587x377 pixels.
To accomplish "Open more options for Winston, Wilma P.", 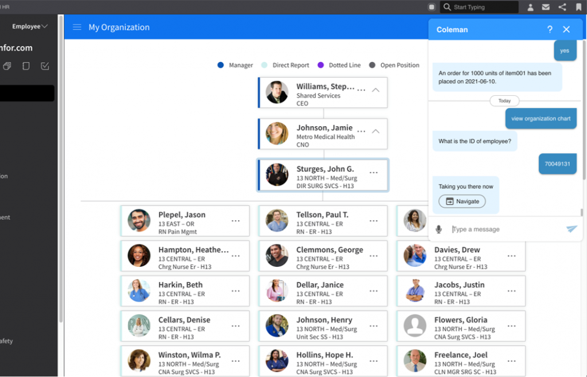I will [x=236, y=361].
